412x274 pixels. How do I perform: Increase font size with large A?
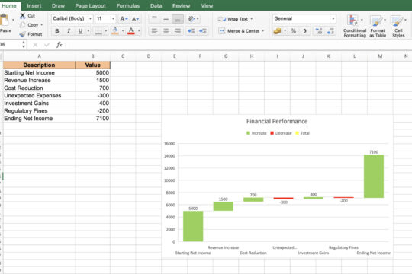point(124,19)
